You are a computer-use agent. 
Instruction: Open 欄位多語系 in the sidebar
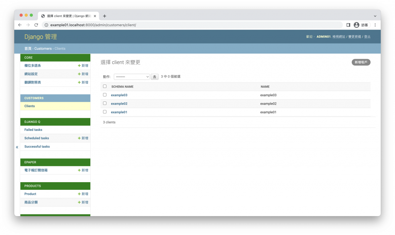[32, 66]
